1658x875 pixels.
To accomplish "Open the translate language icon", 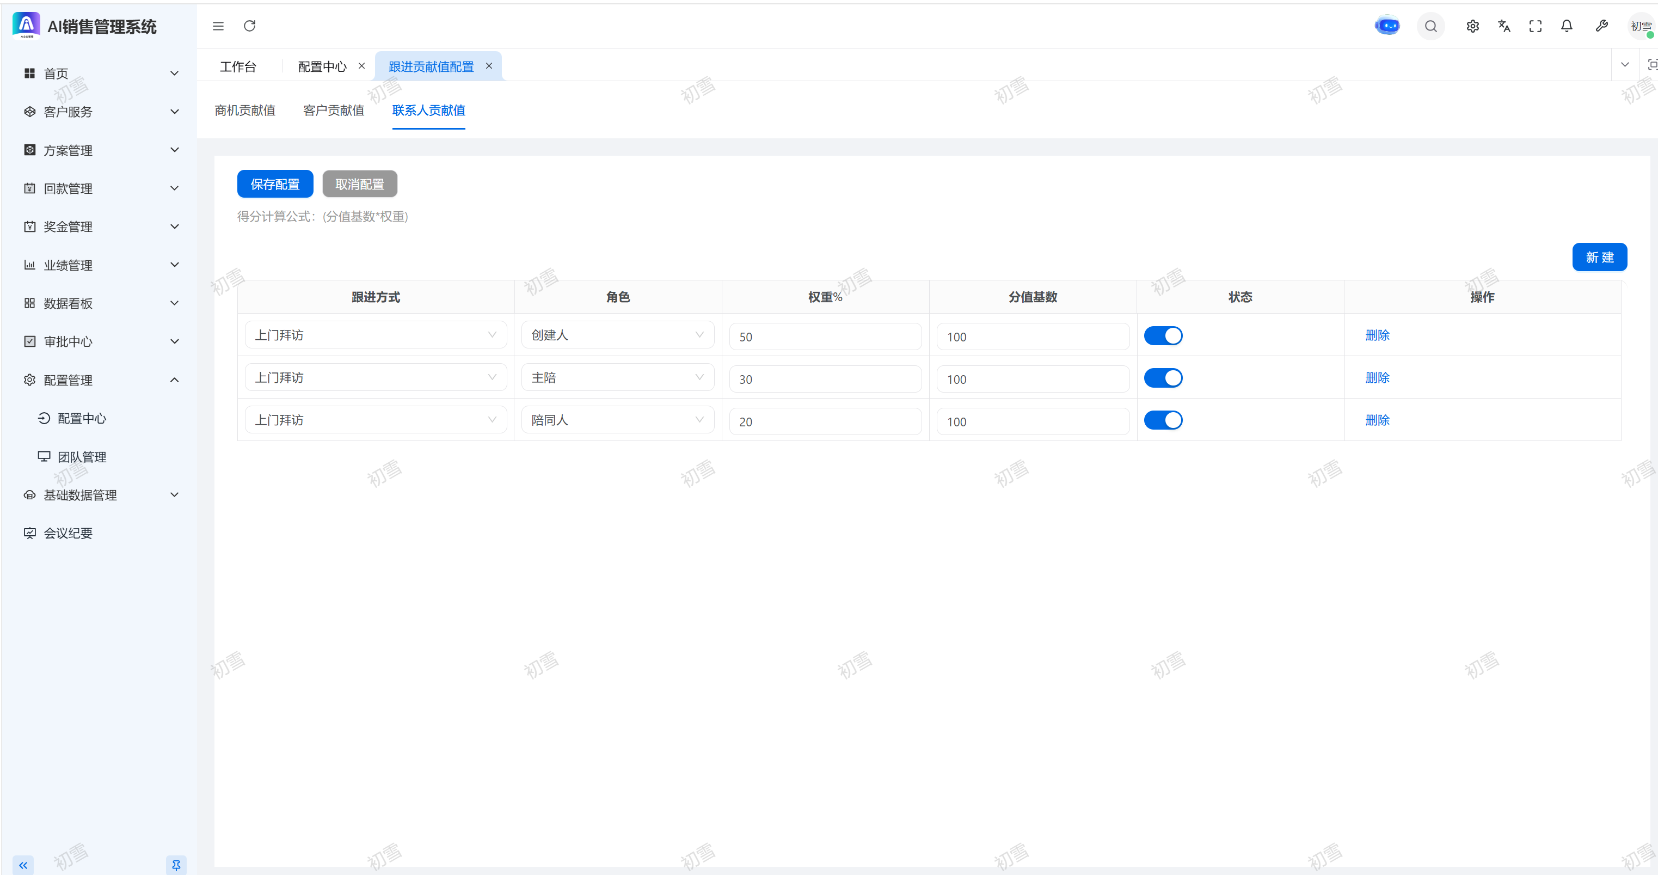I will (x=1503, y=26).
